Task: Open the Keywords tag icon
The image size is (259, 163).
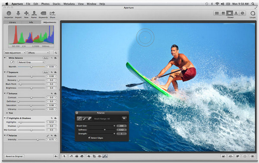Action: coord(43,13)
